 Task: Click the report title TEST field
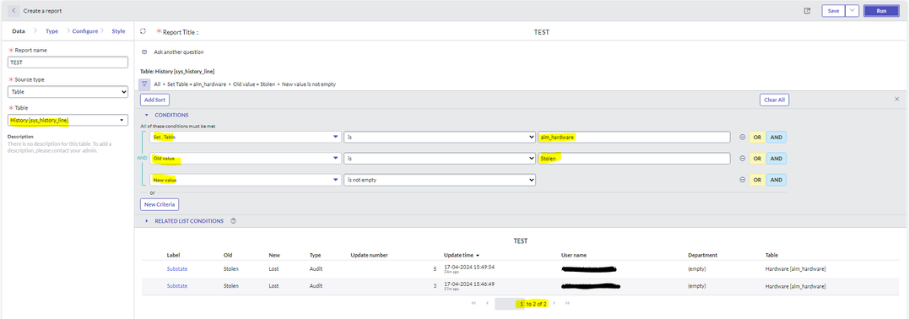point(541,32)
